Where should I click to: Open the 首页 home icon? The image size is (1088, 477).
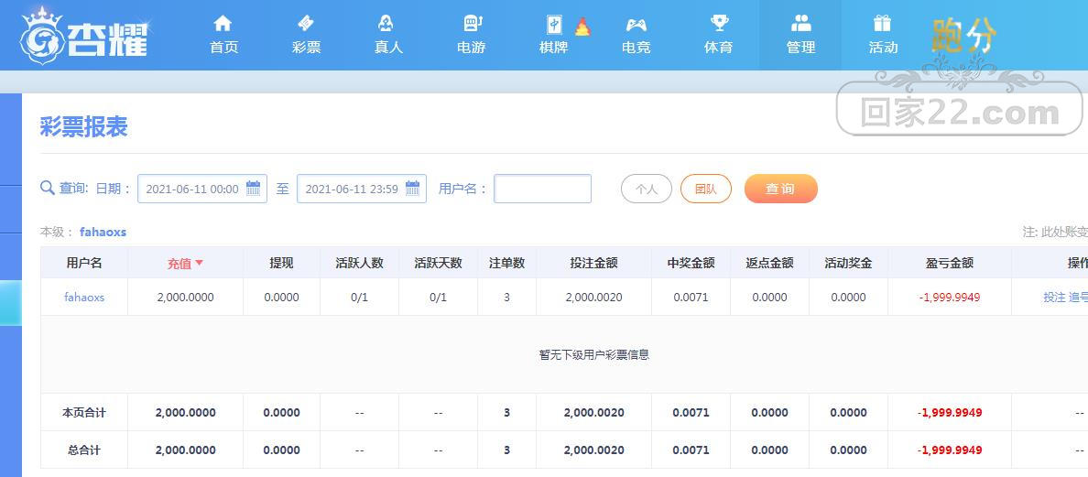[x=223, y=24]
